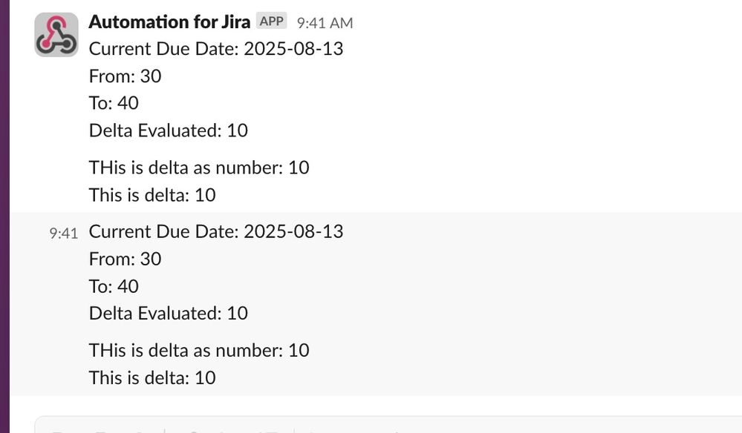Click the Automation for Jira webhook avatar
Image resolution: width=742 pixels, height=433 pixels.
[56, 35]
